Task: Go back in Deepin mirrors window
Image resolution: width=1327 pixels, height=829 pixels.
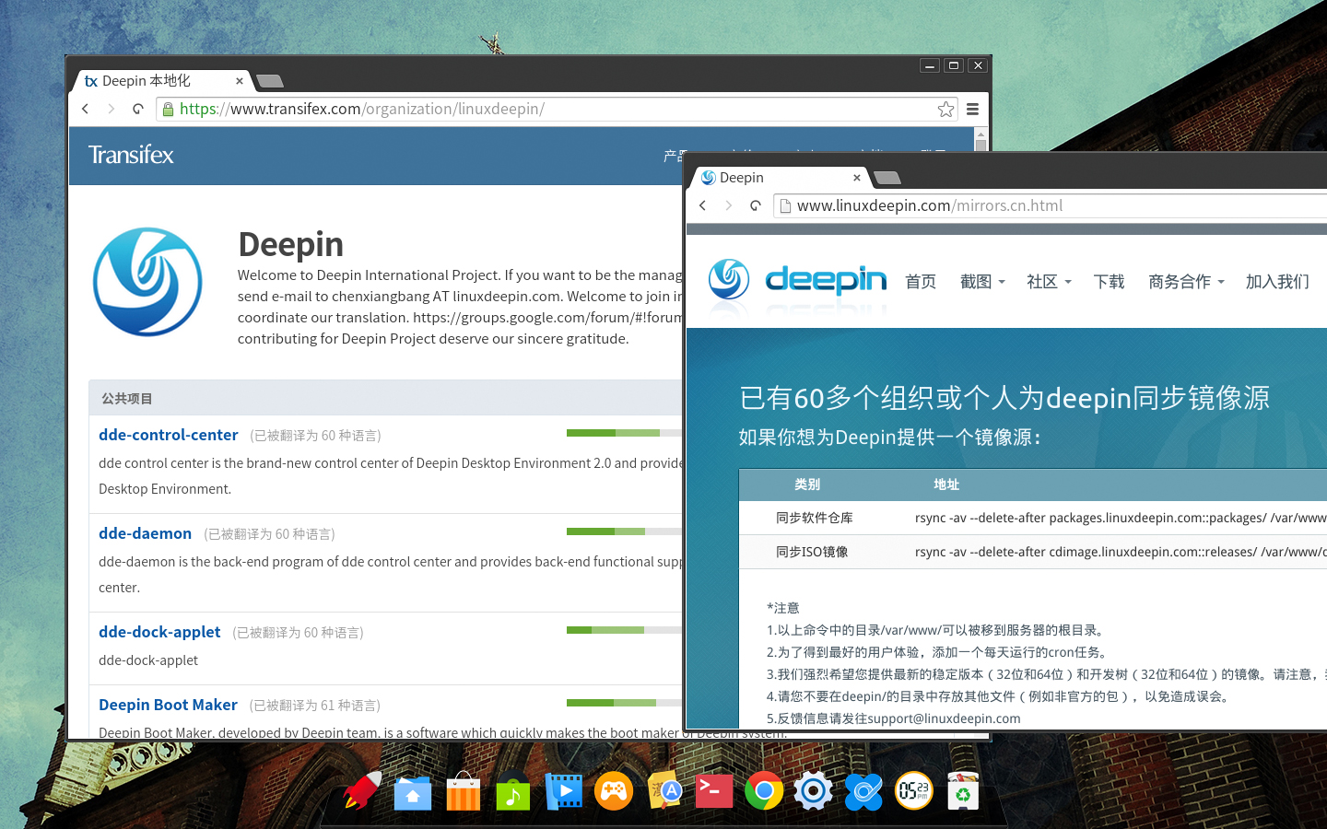Action: click(703, 205)
